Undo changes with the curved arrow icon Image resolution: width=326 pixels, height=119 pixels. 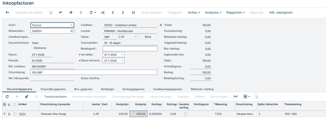(x=61, y=12)
